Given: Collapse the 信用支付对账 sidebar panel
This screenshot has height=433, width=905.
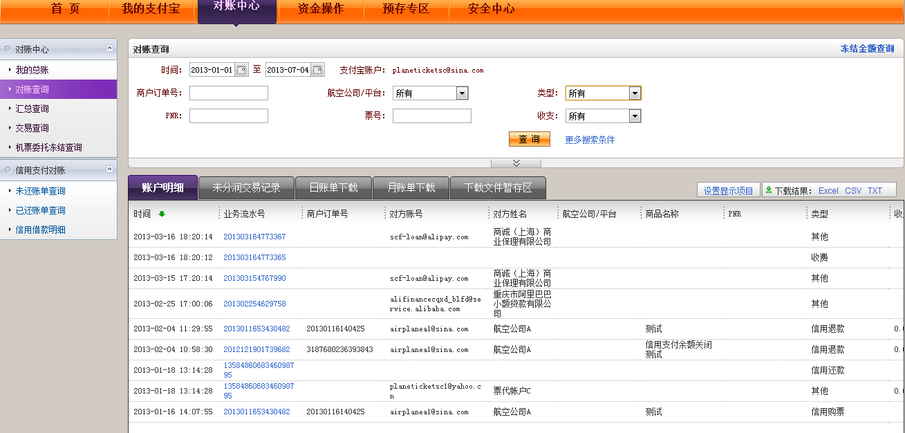Looking at the screenshot, I should [x=109, y=169].
